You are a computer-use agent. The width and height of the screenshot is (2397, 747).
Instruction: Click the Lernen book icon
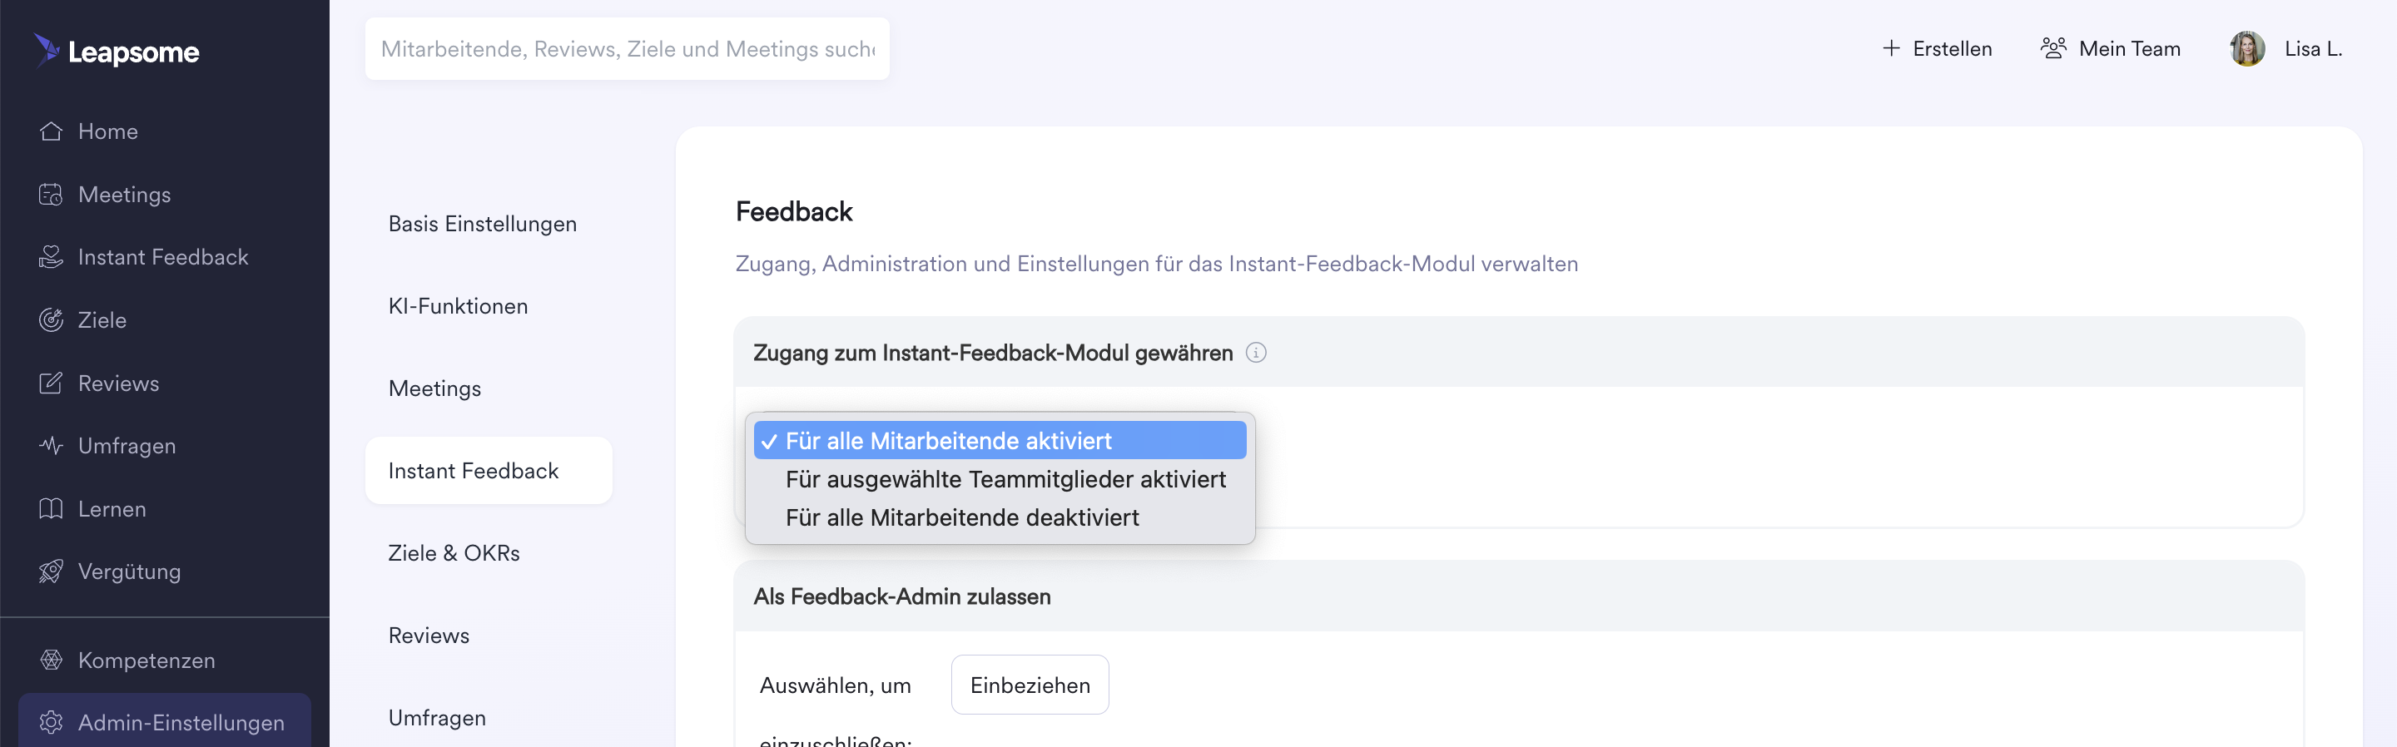[51, 509]
